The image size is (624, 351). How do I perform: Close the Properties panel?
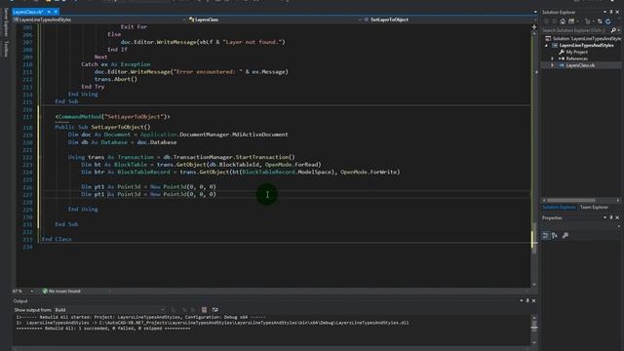(x=617, y=217)
